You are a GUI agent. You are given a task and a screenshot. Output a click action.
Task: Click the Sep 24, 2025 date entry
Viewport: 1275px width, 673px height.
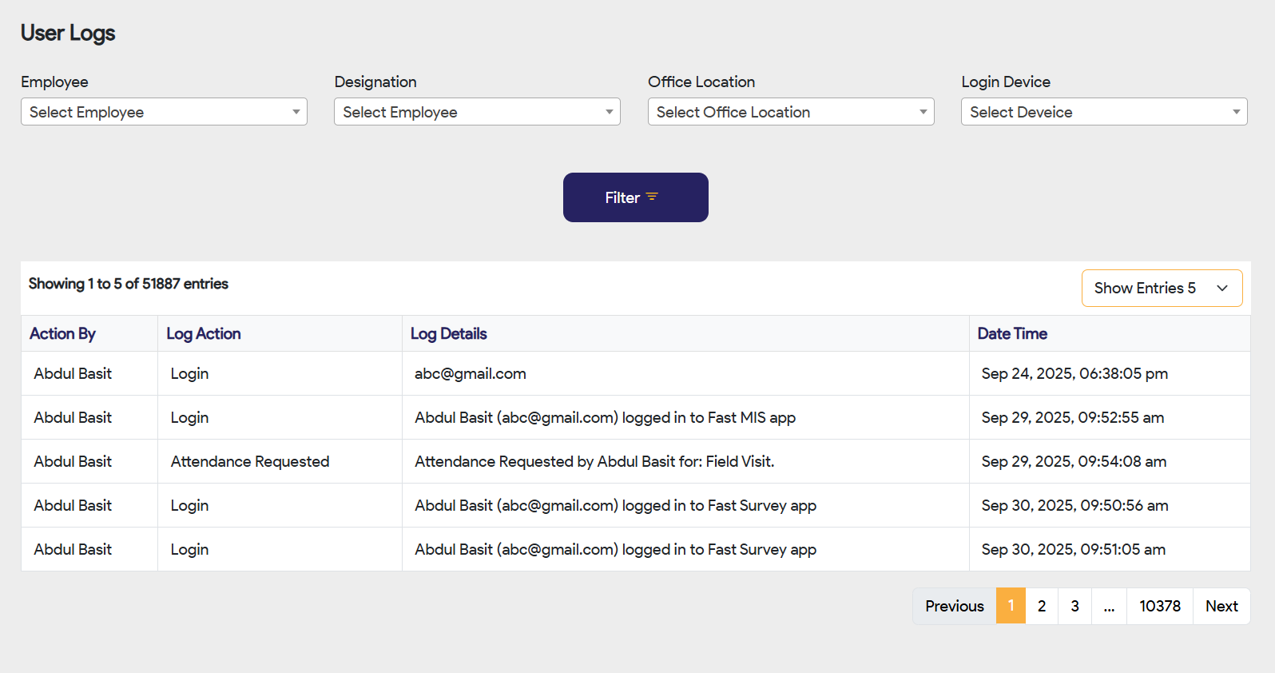click(1074, 373)
